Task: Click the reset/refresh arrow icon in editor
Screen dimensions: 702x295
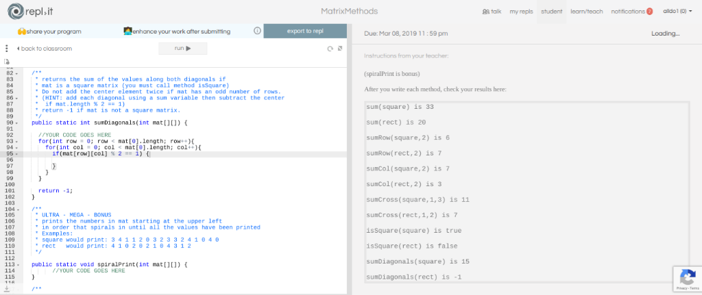Action: tap(330, 49)
